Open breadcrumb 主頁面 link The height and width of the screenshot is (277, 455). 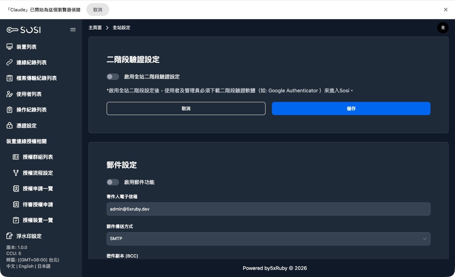coord(95,27)
